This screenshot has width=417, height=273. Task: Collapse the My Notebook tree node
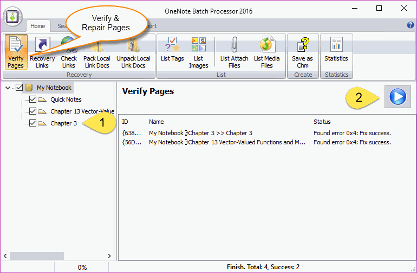(x=8, y=88)
